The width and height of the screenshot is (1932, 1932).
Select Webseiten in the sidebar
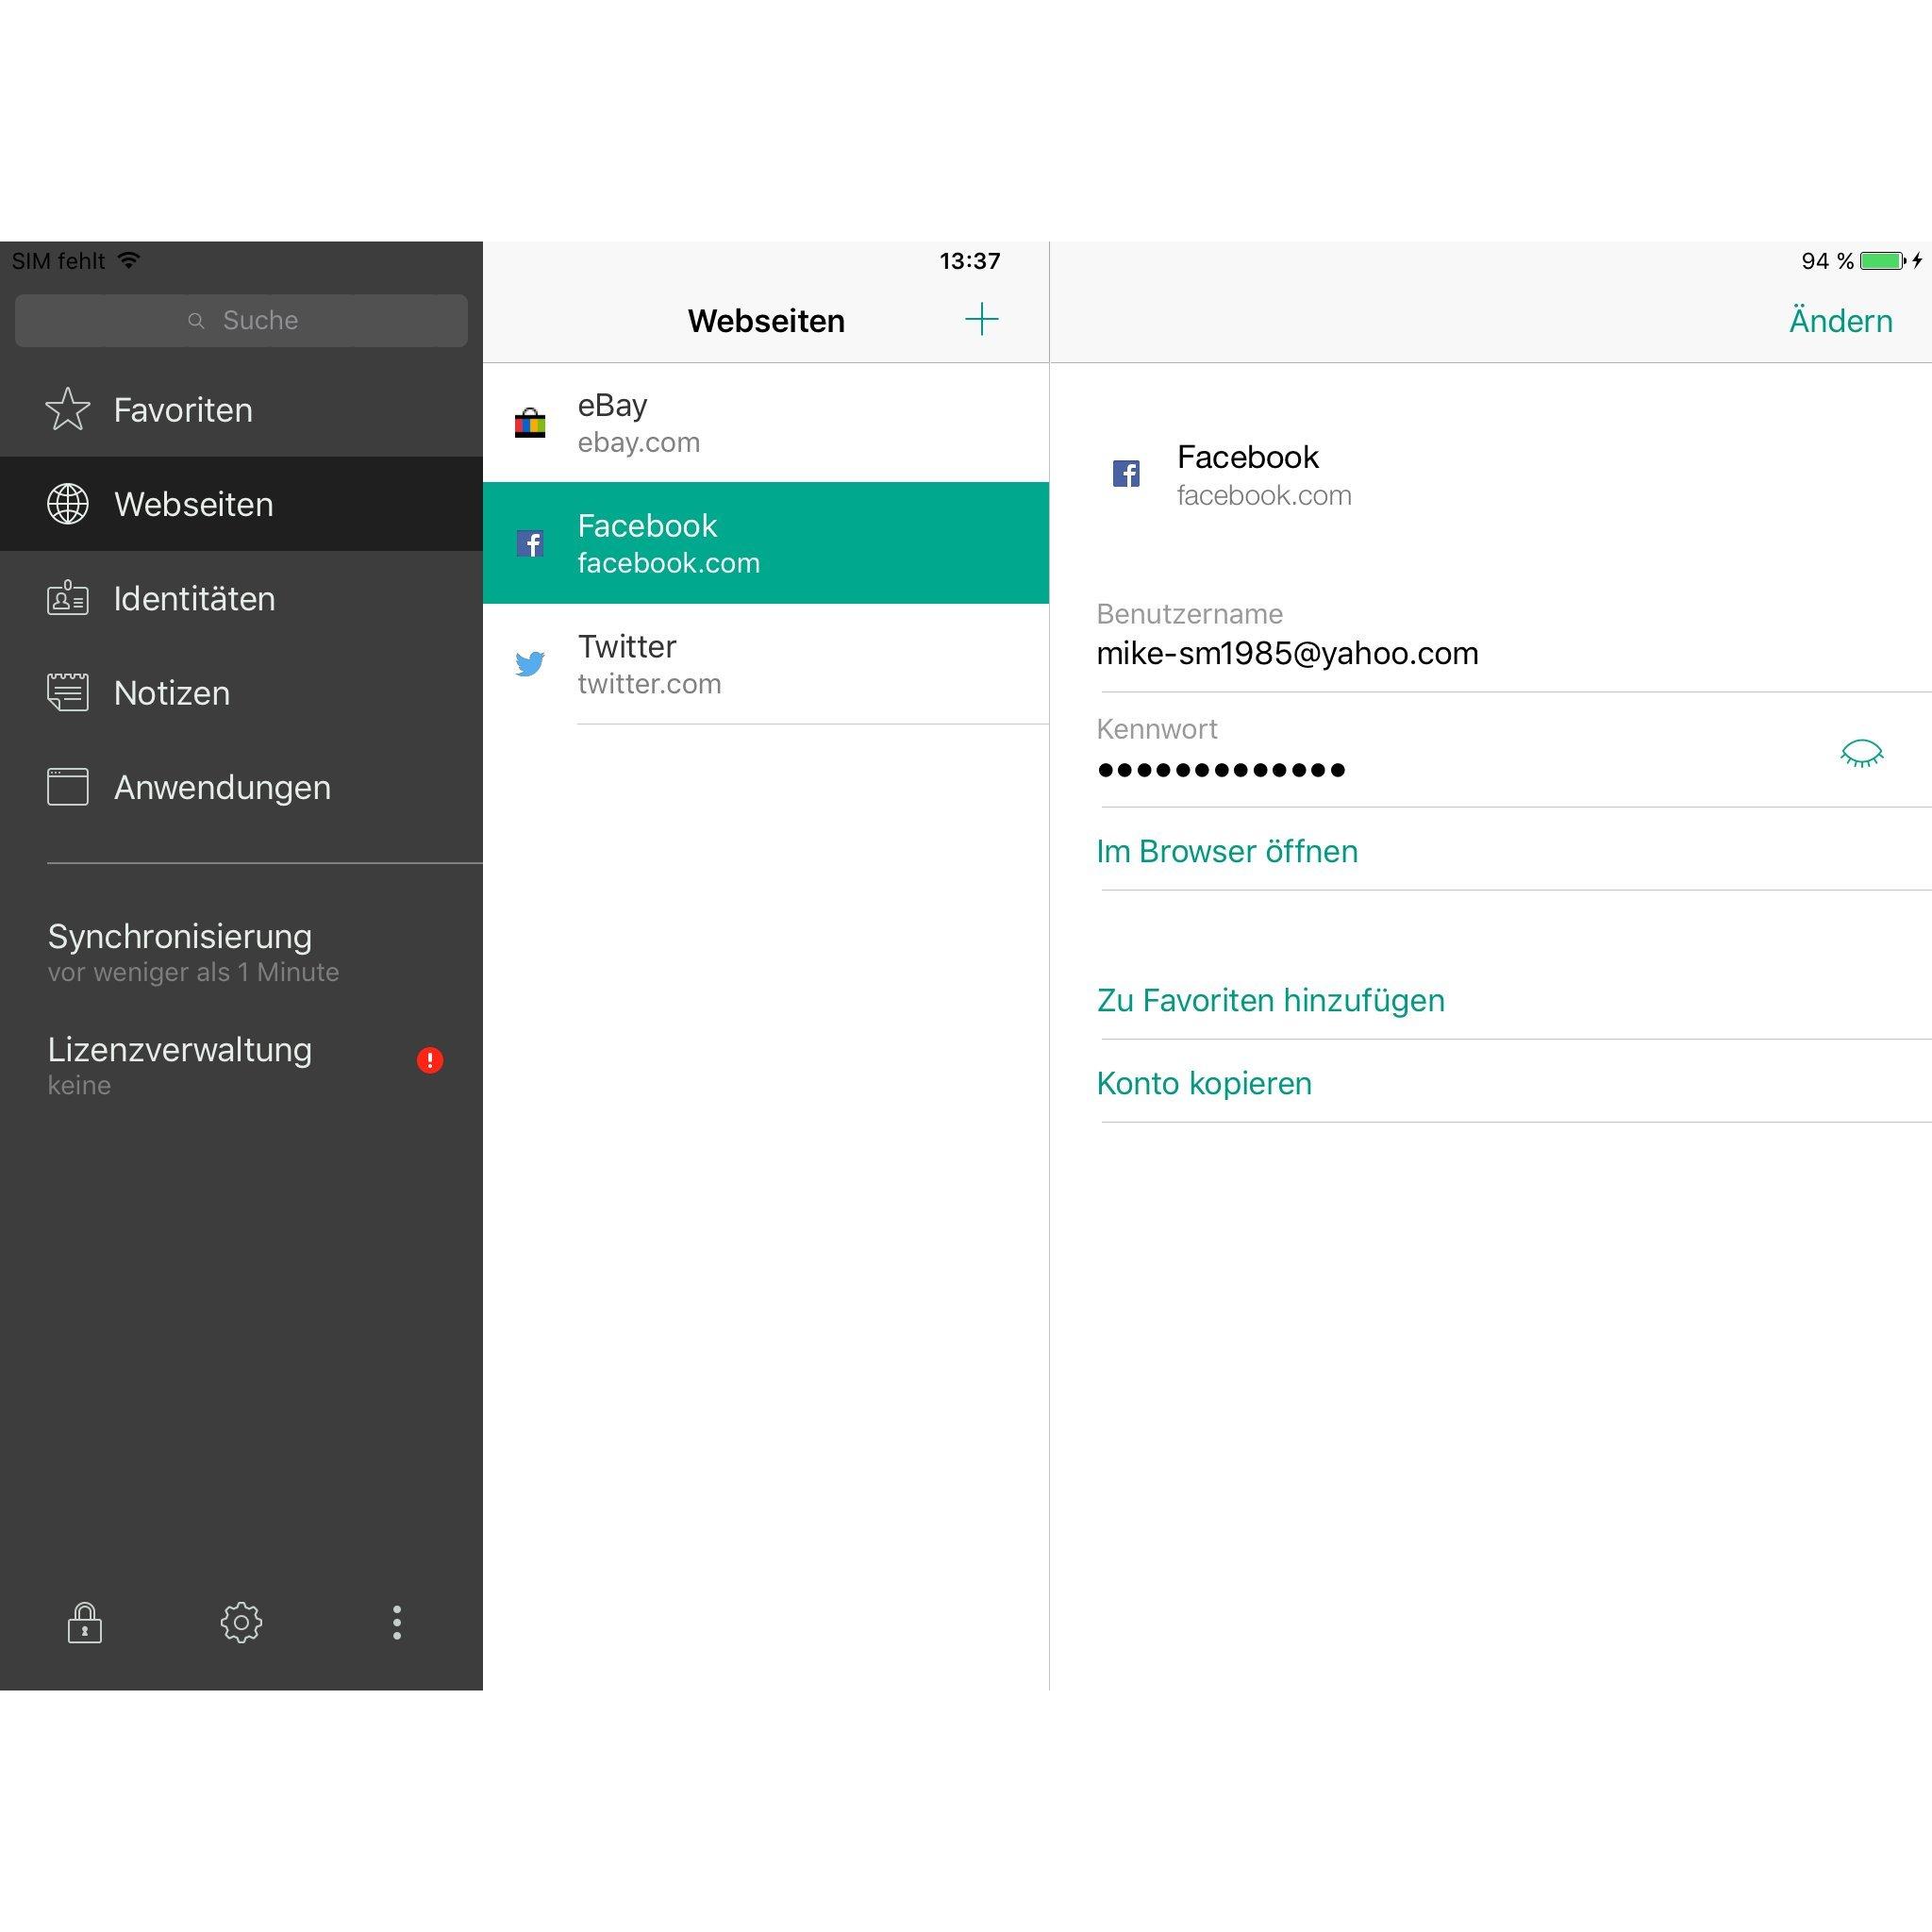point(241,504)
